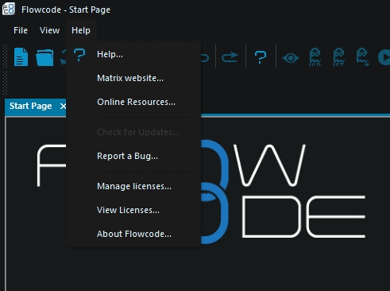
Task: Click the Open folder toolbar icon
Action: click(x=44, y=57)
